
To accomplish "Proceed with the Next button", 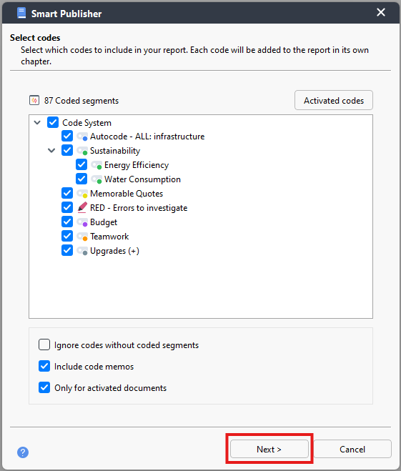I will (269, 449).
